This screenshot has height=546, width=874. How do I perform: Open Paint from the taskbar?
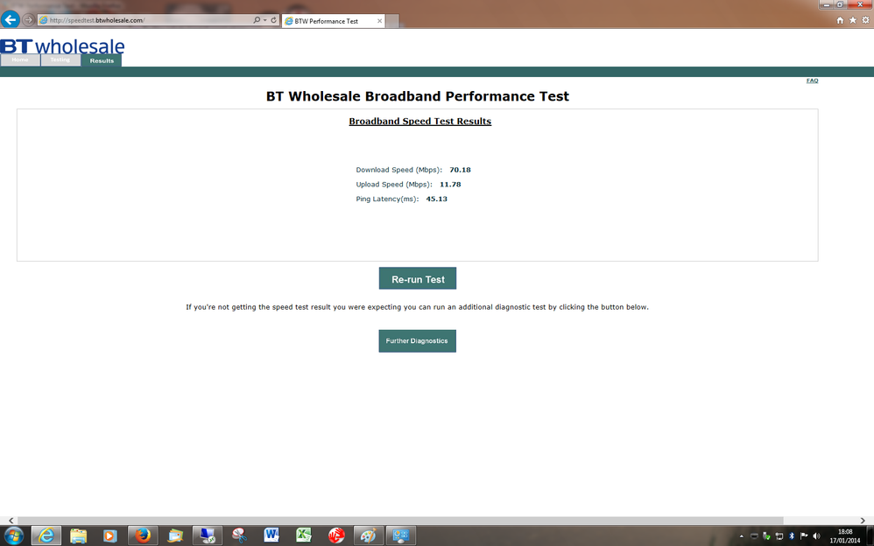click(368, 536)
